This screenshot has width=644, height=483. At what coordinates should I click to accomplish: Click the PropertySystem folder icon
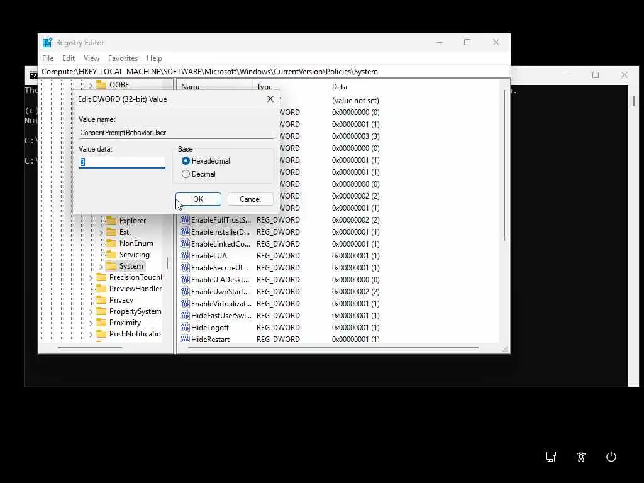pyautogui.click(x=101, y=311)
